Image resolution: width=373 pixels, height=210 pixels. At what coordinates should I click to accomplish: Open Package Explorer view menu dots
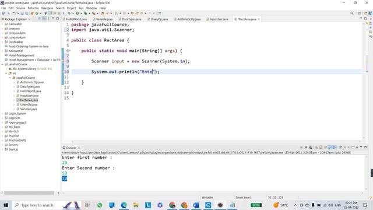tap(48, 19)
